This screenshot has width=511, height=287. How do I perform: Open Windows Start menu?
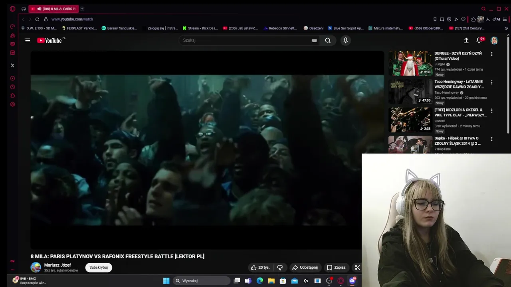tap(166, 281)
